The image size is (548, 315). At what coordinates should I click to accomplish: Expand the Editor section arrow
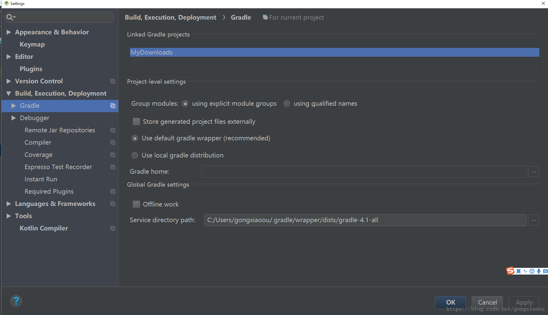pos(9,57)
